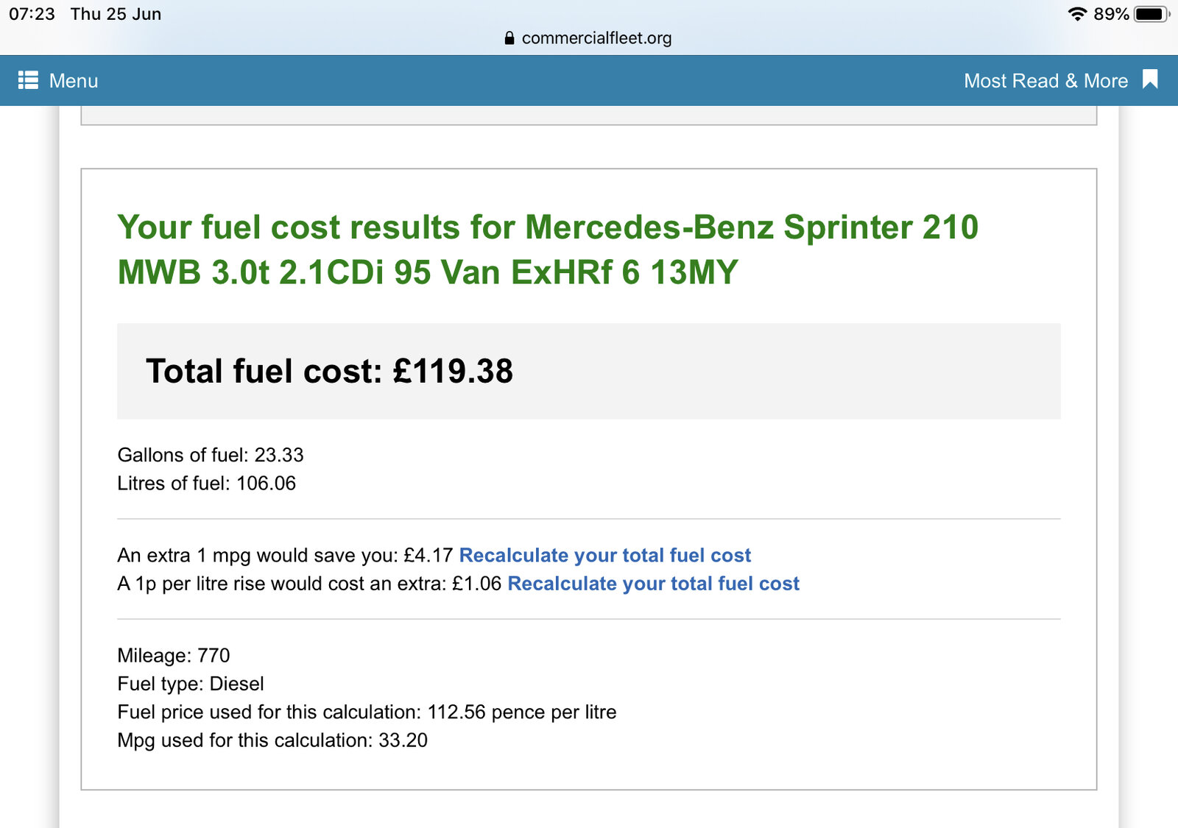Tap the padlock icon beside the URL
Viewport: 1178px width, 828px height.
(x=509, y=38)
